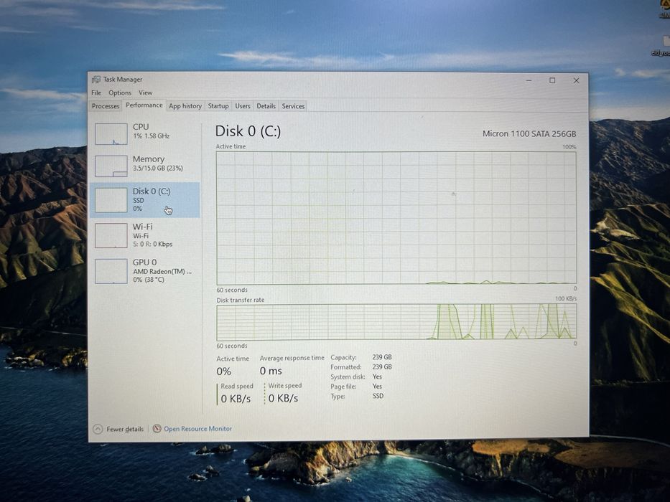Screen dimensions: 670x502
Task: Open the File menu
Action: [96, 93]
